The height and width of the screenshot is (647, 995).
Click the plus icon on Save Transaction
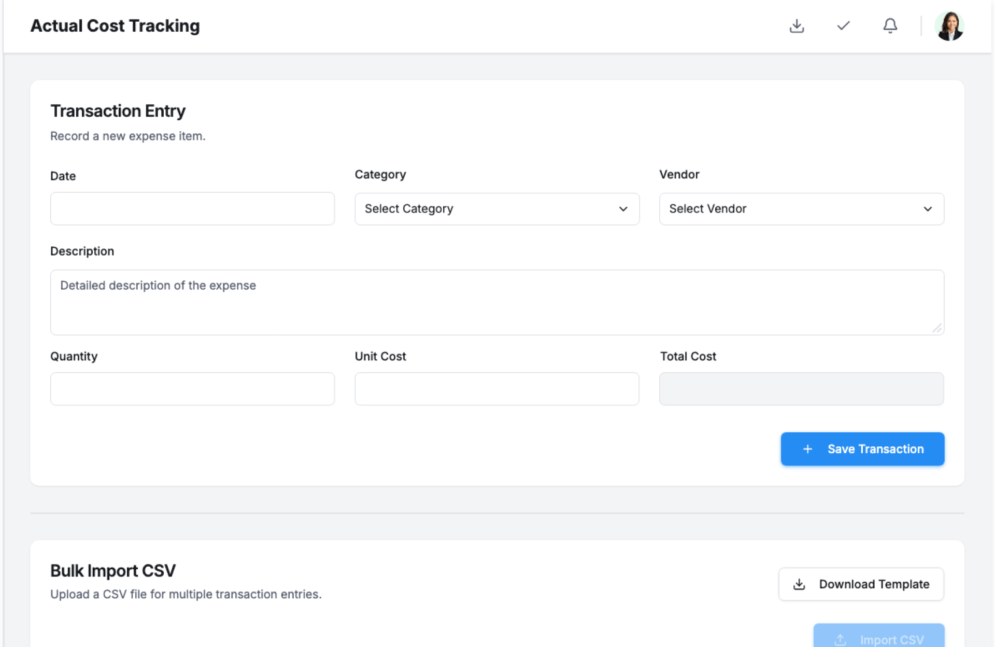pyautogui.click(x=807, y=449)
